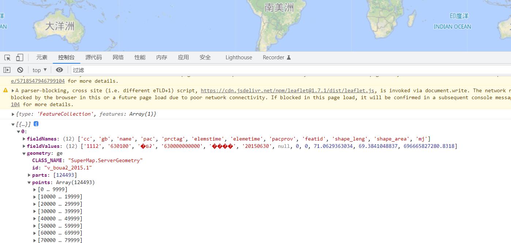511x243 pixels.
Task: Click the id value "v_boua2_2015.1"
Action: pos(68,168)
